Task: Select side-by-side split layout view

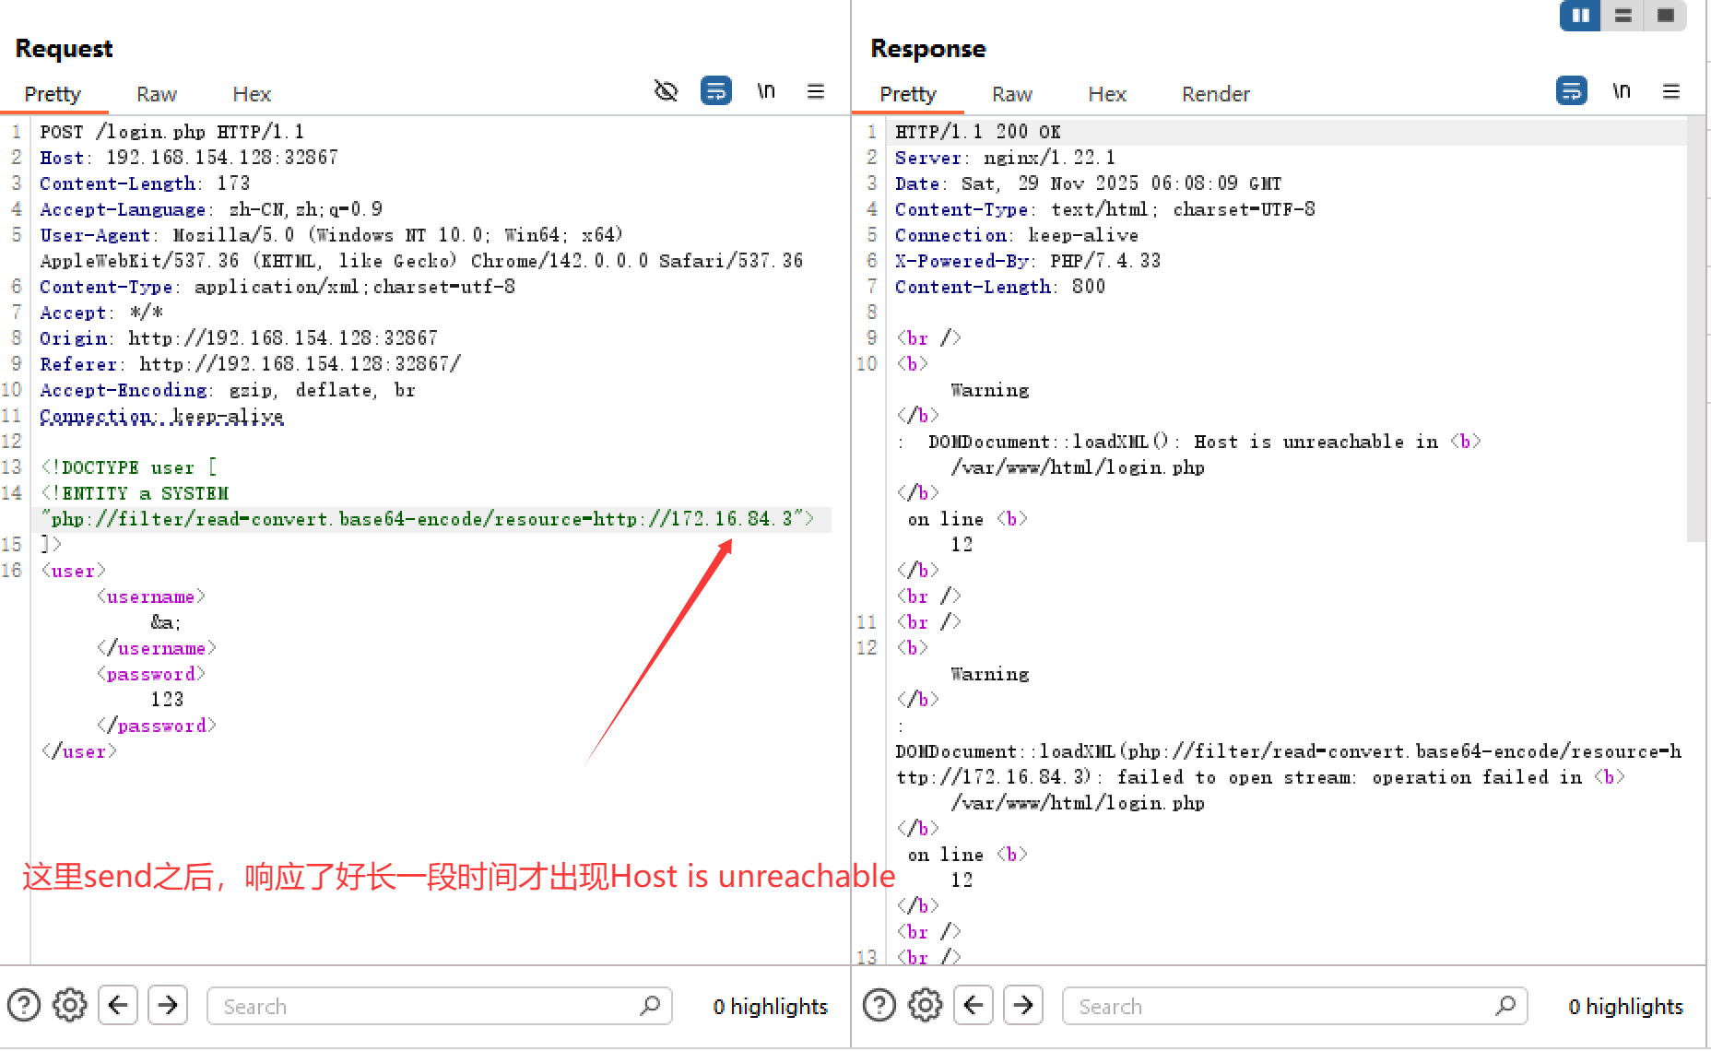Action: [x=1580, y=16]
